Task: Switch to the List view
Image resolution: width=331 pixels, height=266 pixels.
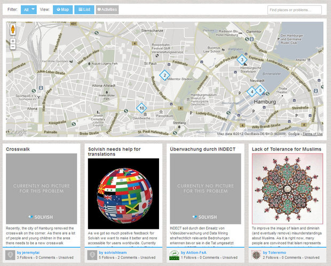Action: 84,10
